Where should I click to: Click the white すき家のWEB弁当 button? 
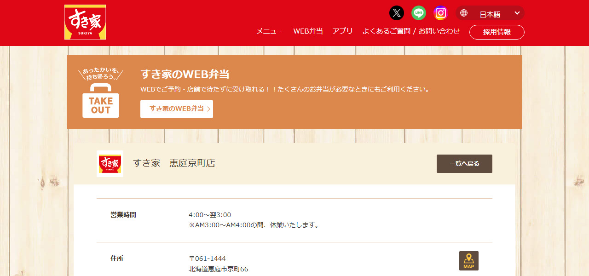[177, 109]
